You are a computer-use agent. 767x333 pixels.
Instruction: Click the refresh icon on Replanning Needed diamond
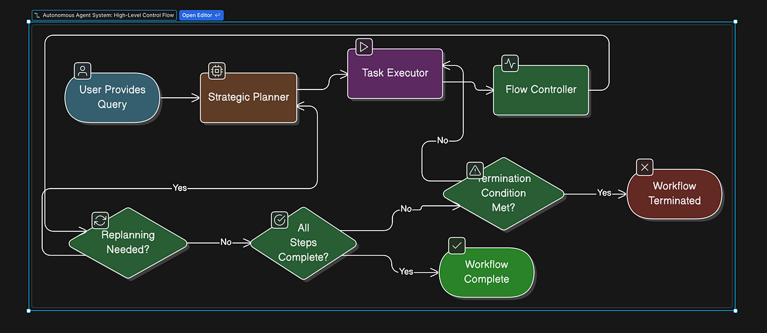100,221
